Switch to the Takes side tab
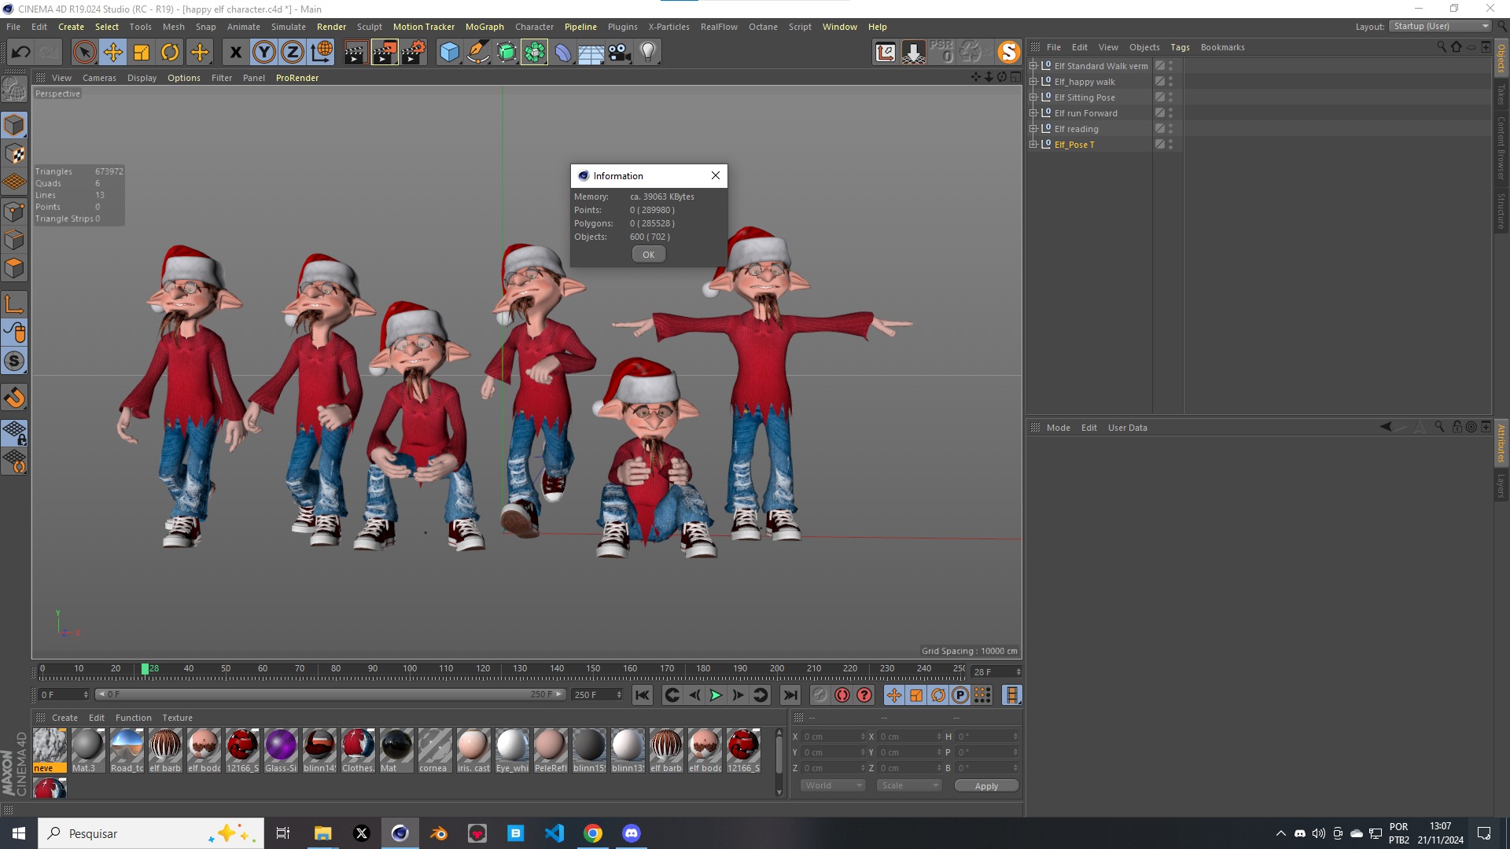Viewport: 1510px width, 849px height. (x=1501, y=95)
